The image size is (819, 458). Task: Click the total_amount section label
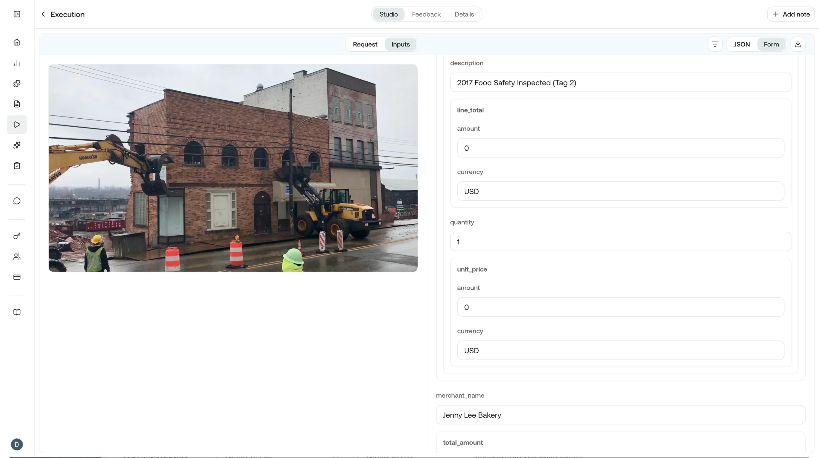click(x=463, y=442)
